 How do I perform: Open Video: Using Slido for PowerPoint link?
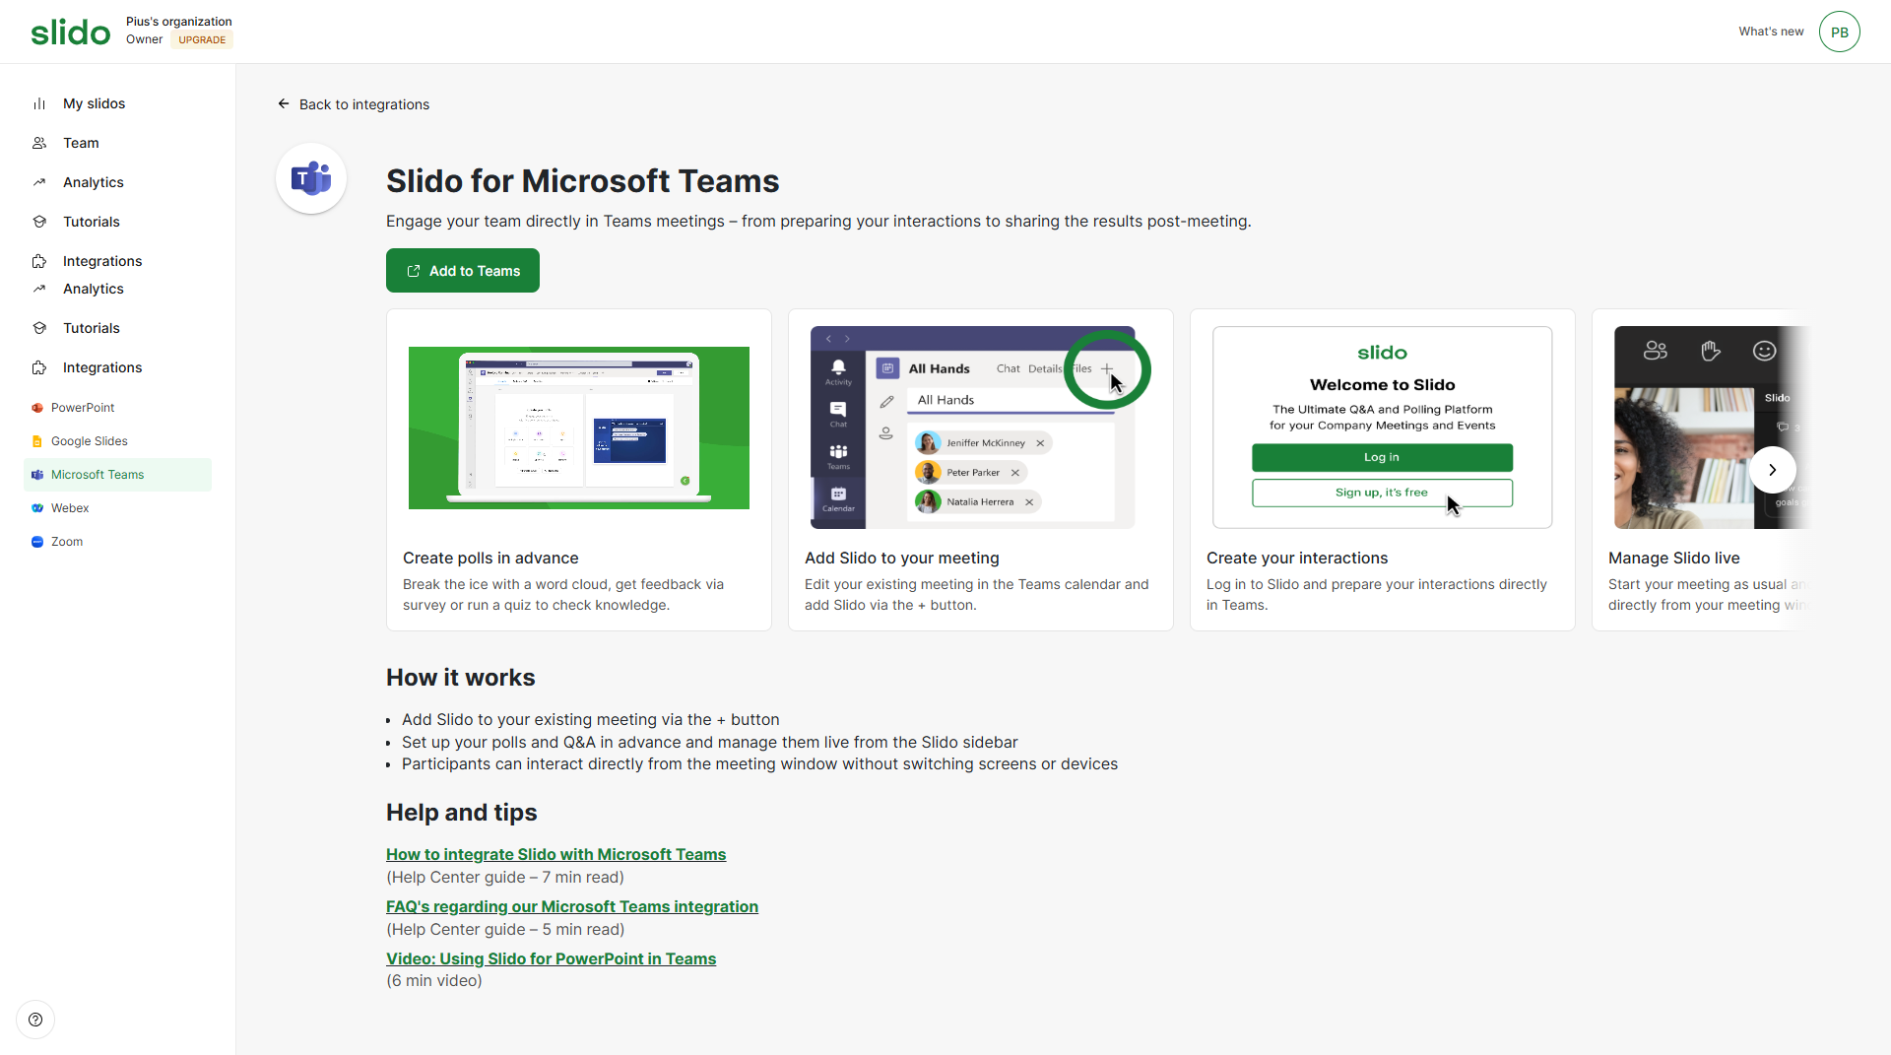click(x=551, y=958)
